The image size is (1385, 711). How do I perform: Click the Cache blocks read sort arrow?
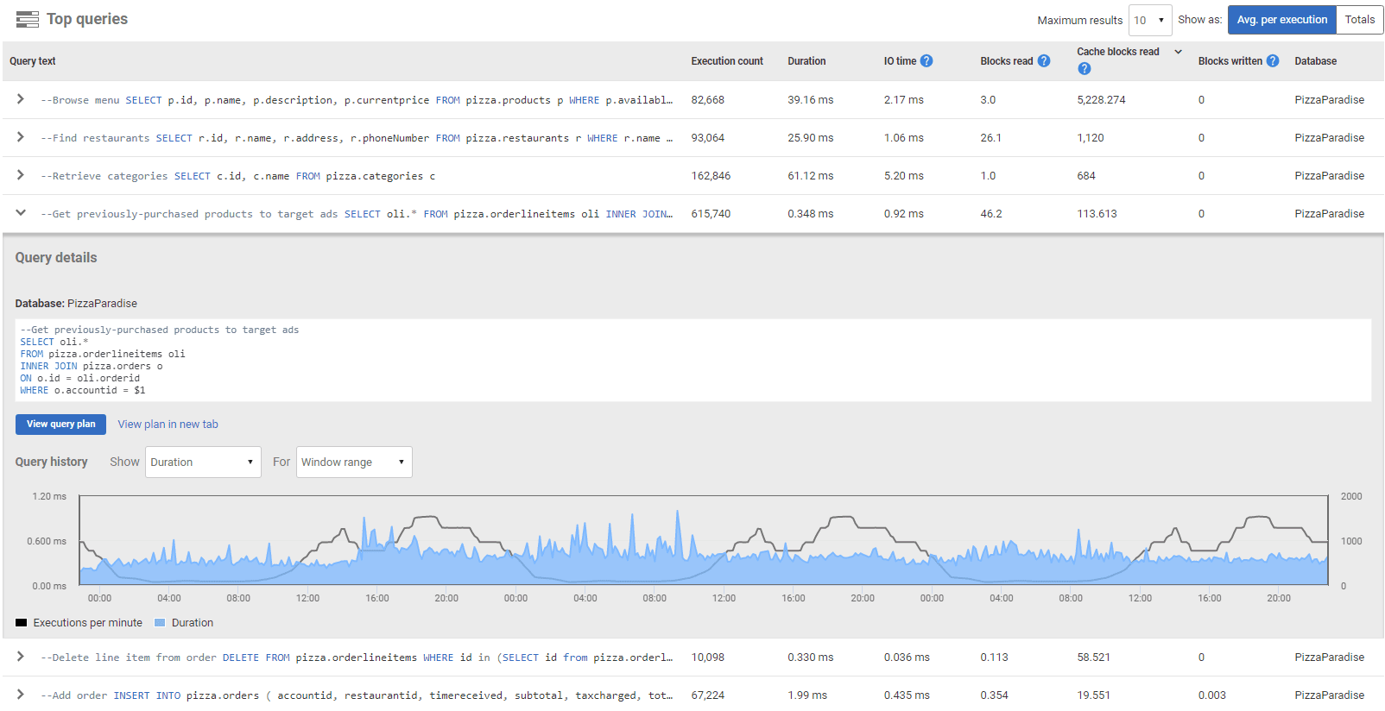click(x=1178, y=52)
